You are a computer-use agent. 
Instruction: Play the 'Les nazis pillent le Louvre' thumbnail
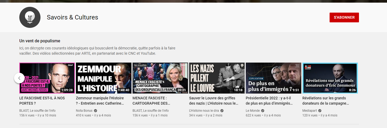[217, 78]
